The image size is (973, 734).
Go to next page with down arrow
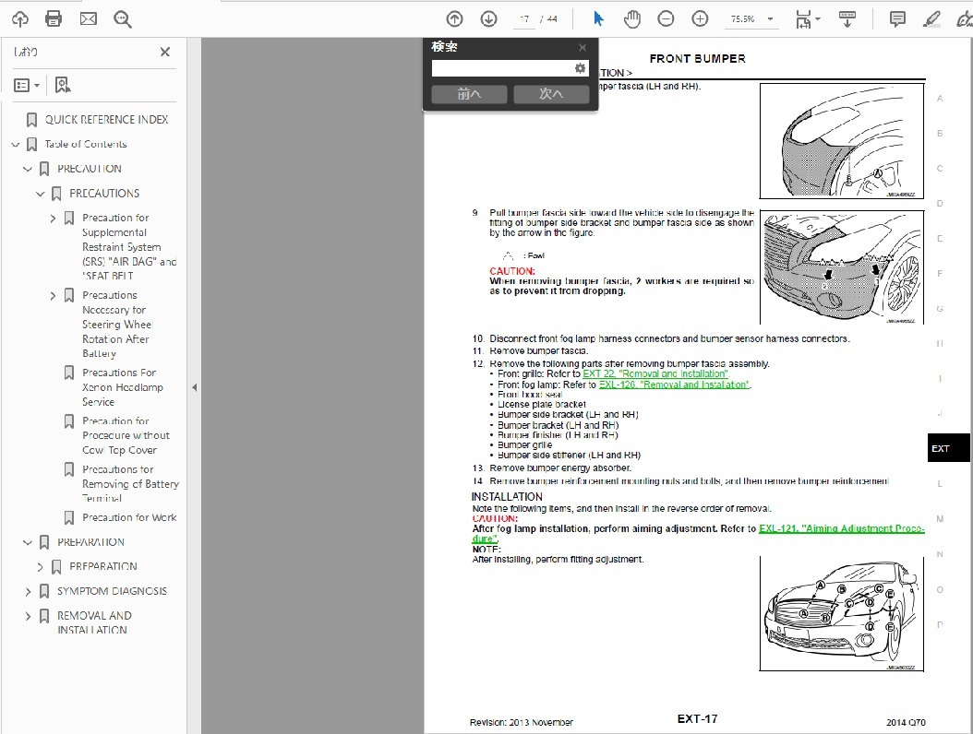pyautogui.click(x=488, y=18)
